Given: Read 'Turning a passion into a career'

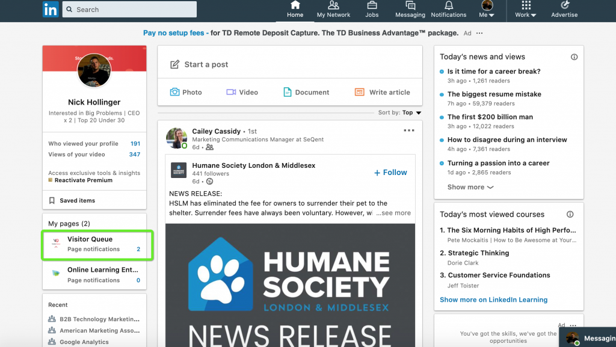Looking at the screenshot, I should point(499,163).
